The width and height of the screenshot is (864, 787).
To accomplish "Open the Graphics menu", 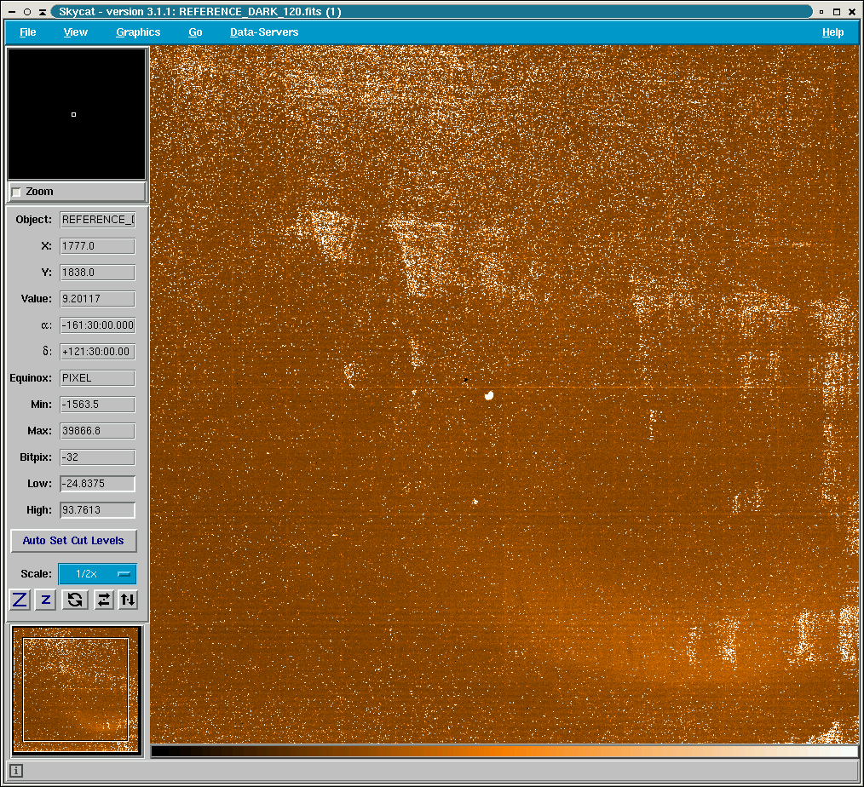I will [138, 32].
